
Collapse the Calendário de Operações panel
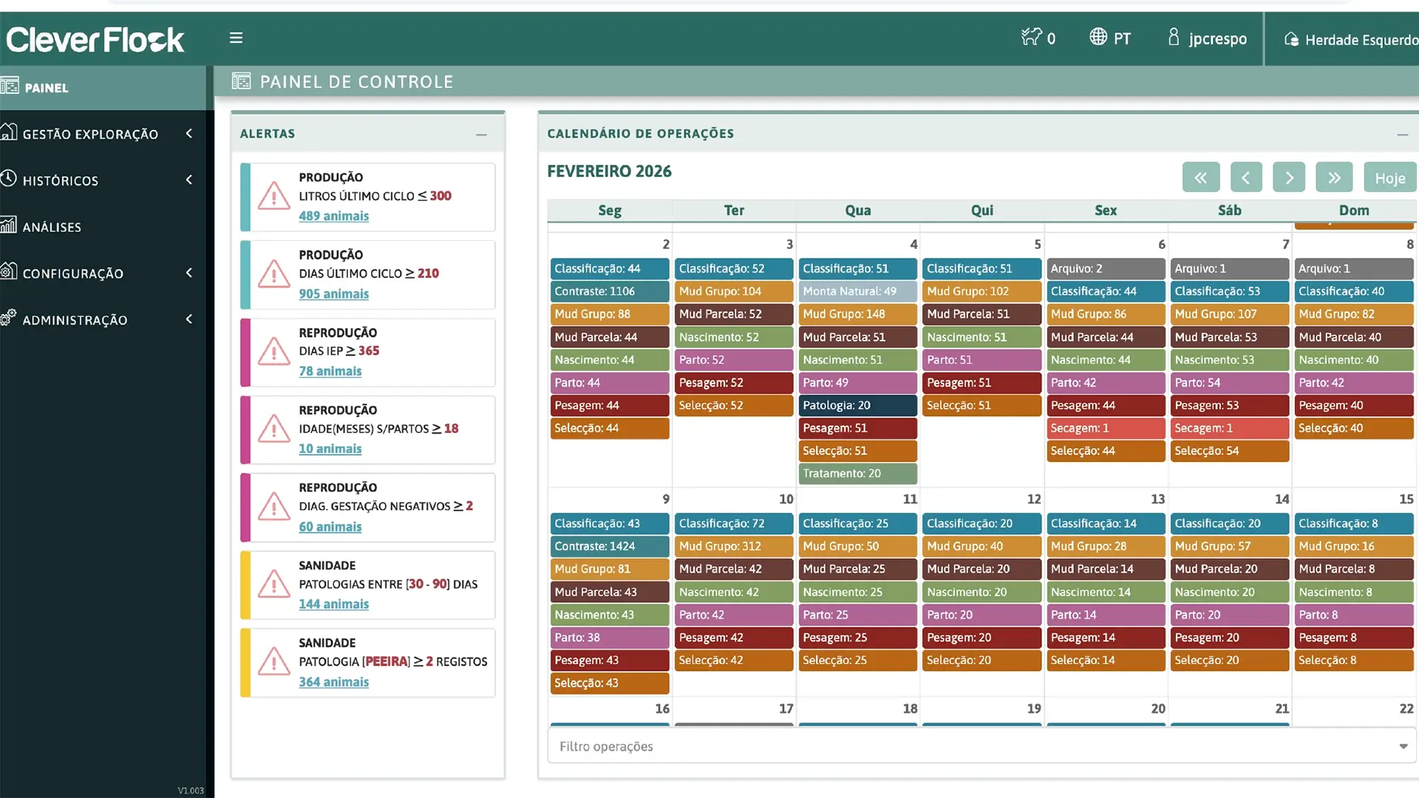(x=1402, y=134)
